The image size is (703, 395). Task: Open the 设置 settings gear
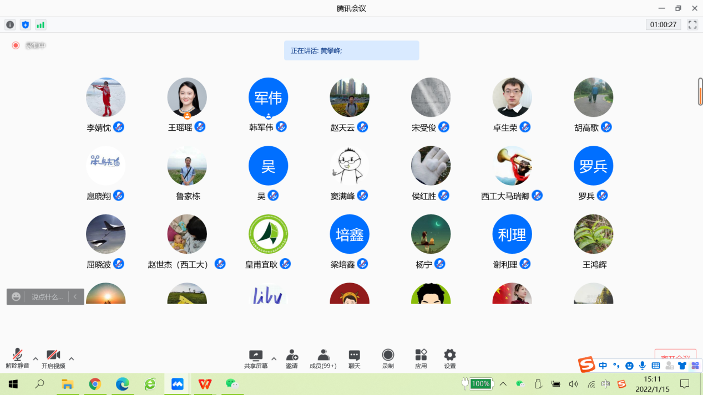coord(450,358)
